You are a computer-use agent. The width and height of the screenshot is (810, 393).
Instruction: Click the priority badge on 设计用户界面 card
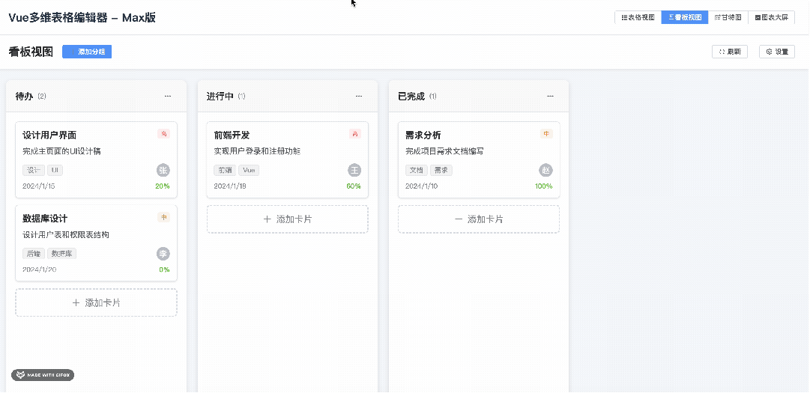coord(164,134)
